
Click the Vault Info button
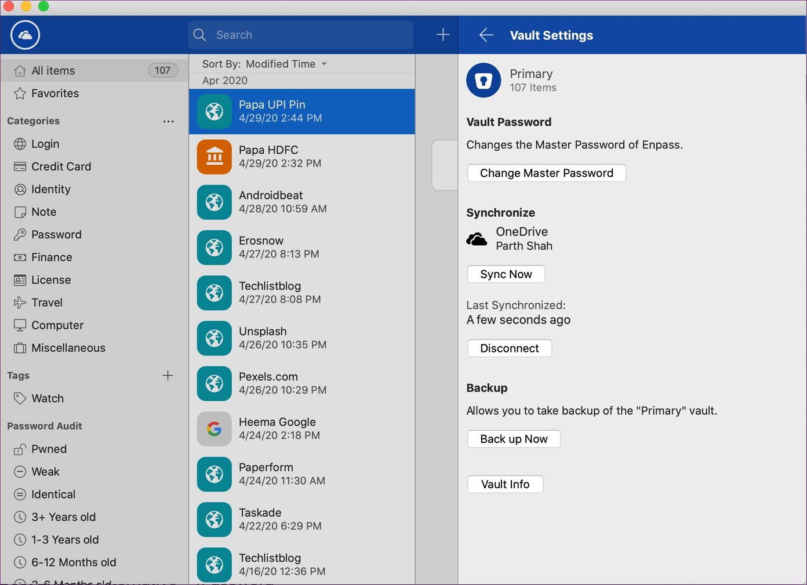pyautogui.click(x=505, y=484)
